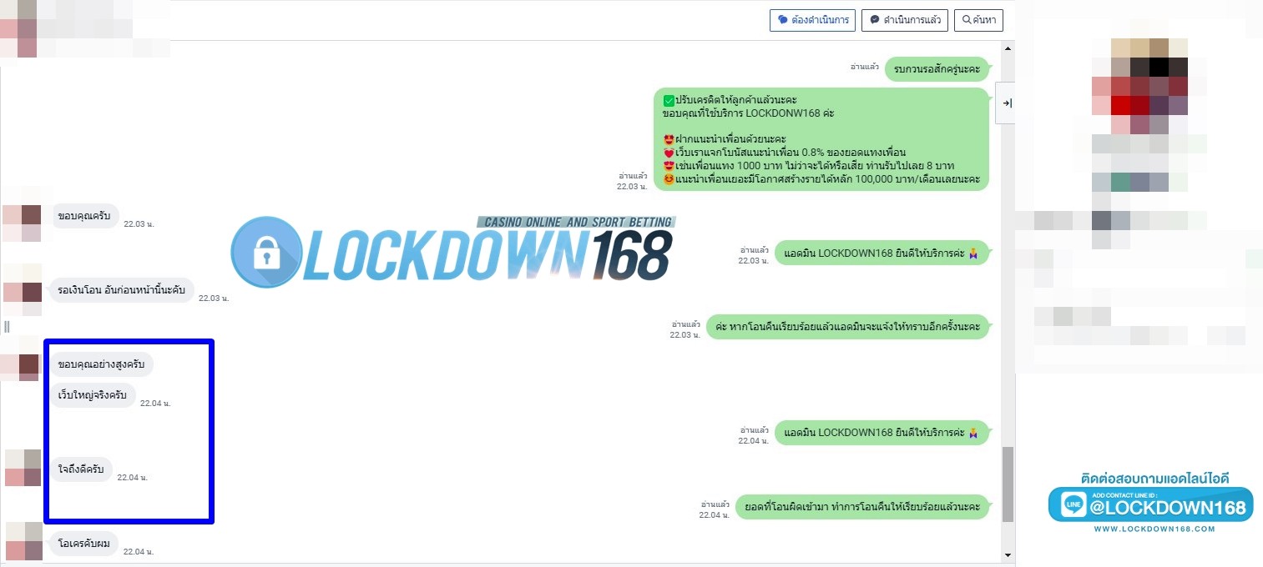1263x567 pixels.
Task: Click the "ขอบคุณอย่างสูงครับ" message
Action: [x=102, y=364]
